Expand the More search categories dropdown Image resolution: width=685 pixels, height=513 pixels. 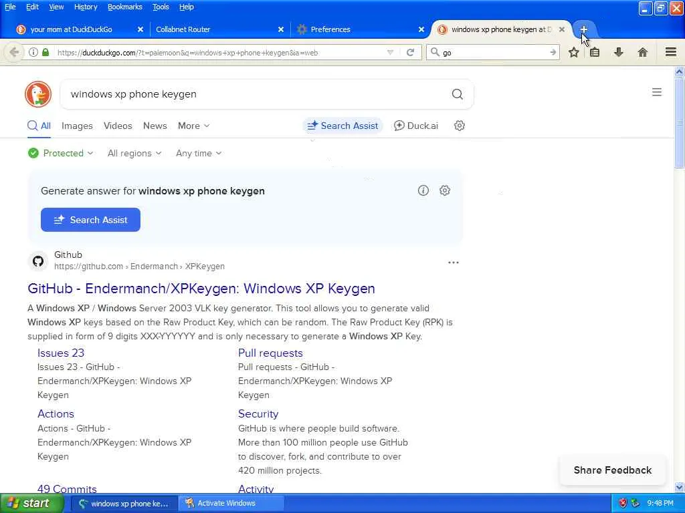point(193,126)
